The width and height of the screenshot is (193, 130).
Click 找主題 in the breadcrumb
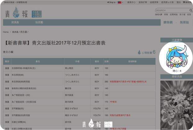pos(24,32)
